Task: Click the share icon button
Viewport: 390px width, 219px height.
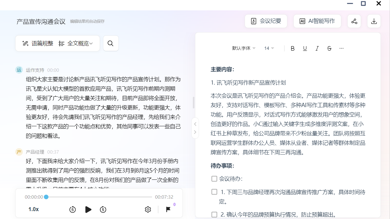Action: (x=354, y=21)
